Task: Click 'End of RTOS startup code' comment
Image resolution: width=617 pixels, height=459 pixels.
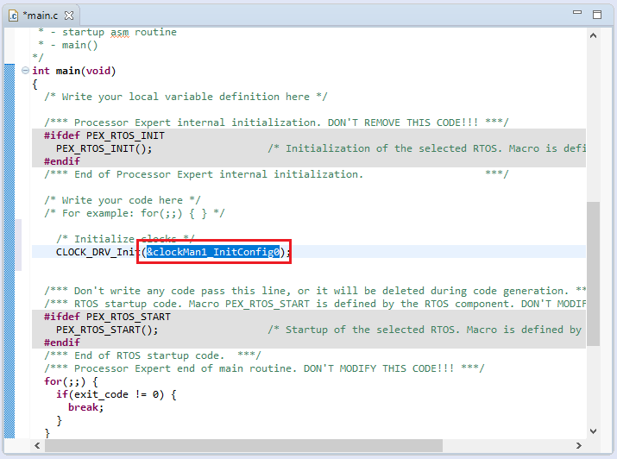Action: [x=153, y=355]
